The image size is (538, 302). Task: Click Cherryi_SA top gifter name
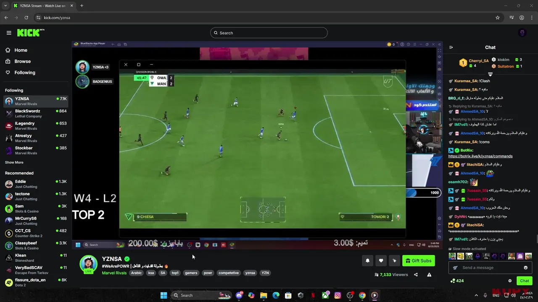[x=479, y=61]
